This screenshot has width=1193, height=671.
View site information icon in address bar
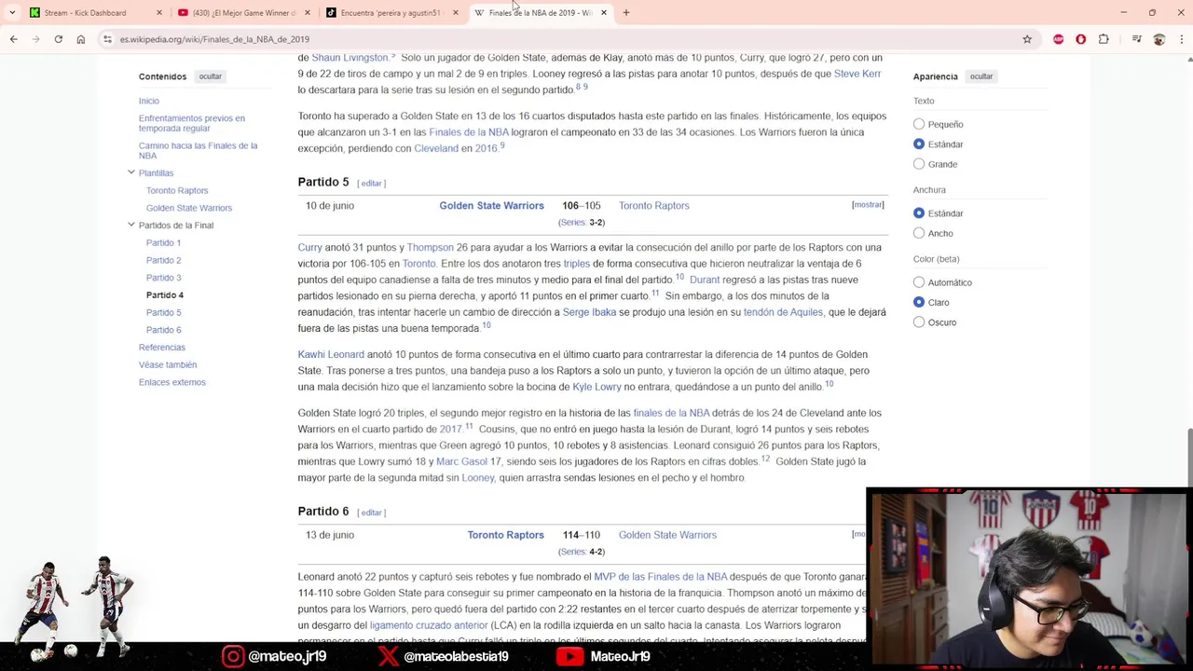point(107,39)
